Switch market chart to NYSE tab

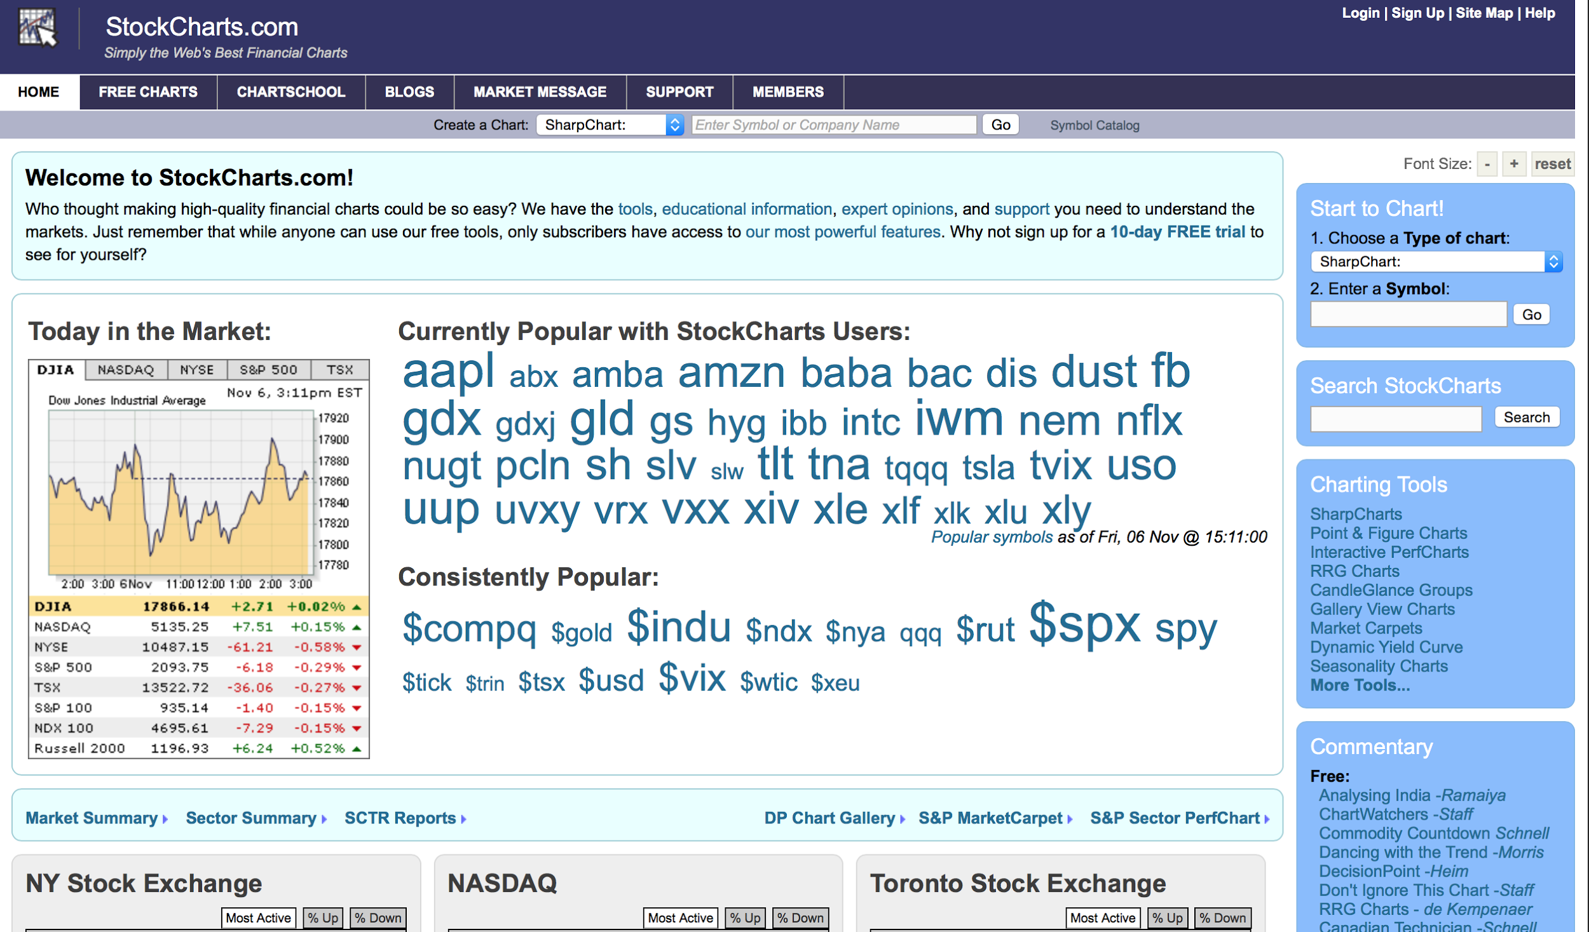(196, 370)
